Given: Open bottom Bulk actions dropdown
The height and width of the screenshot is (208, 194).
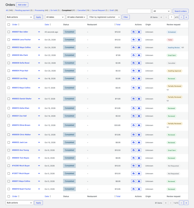Looking at the screenshot, I should [x=19, y=203].
